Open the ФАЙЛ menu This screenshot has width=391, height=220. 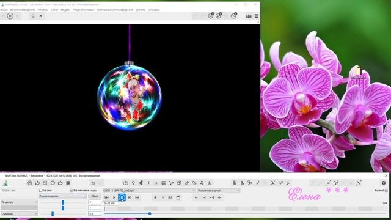click(x=4, y=10)
